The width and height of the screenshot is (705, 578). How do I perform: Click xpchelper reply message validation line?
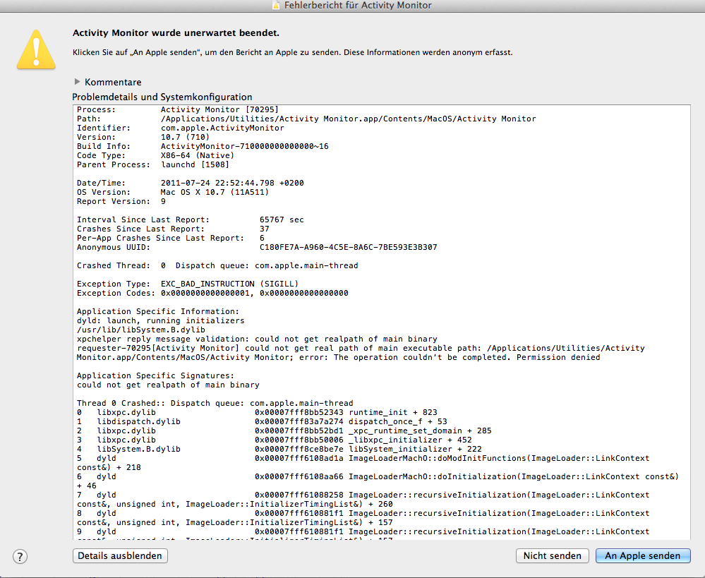[x=257, y=339]
